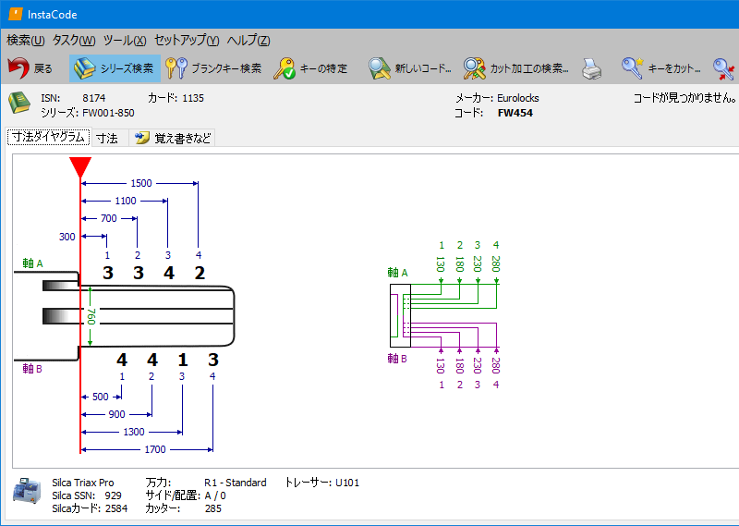The height and width of the screenshot is (526, 739).
Task: Click the partially hidden key icon at toolbar end
Action: (x=724, y=68)
